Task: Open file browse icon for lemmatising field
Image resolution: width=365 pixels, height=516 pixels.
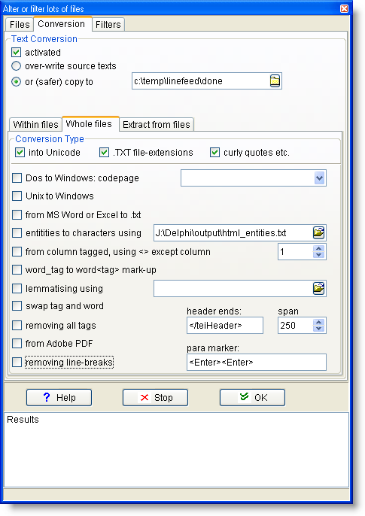Action: [x=318, y=289]
